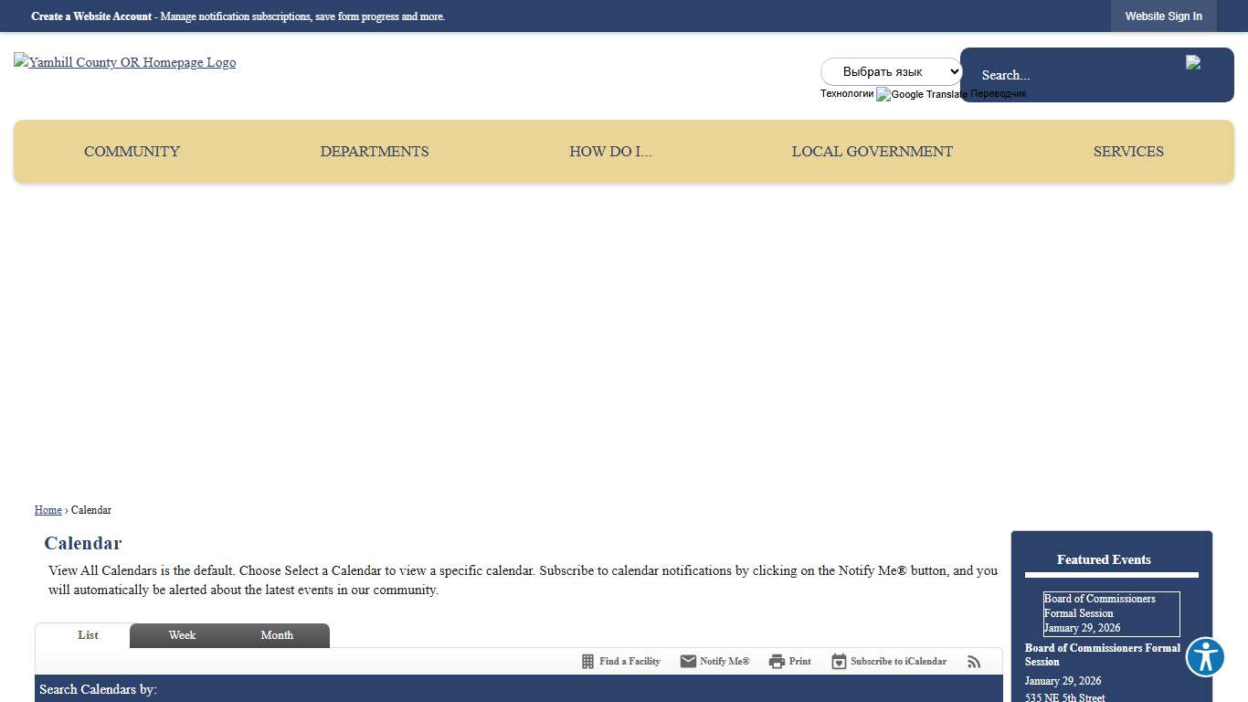Click the Website Sign In button

click(1163, 16)
